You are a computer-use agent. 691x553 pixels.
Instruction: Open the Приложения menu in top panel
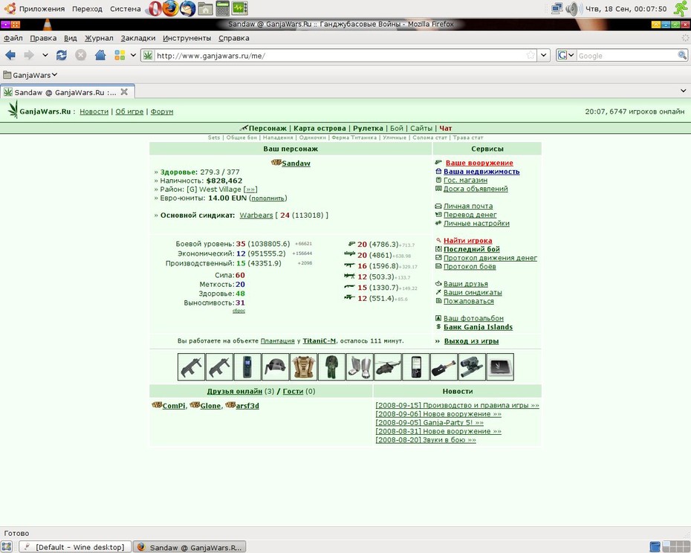coord(42,8)
